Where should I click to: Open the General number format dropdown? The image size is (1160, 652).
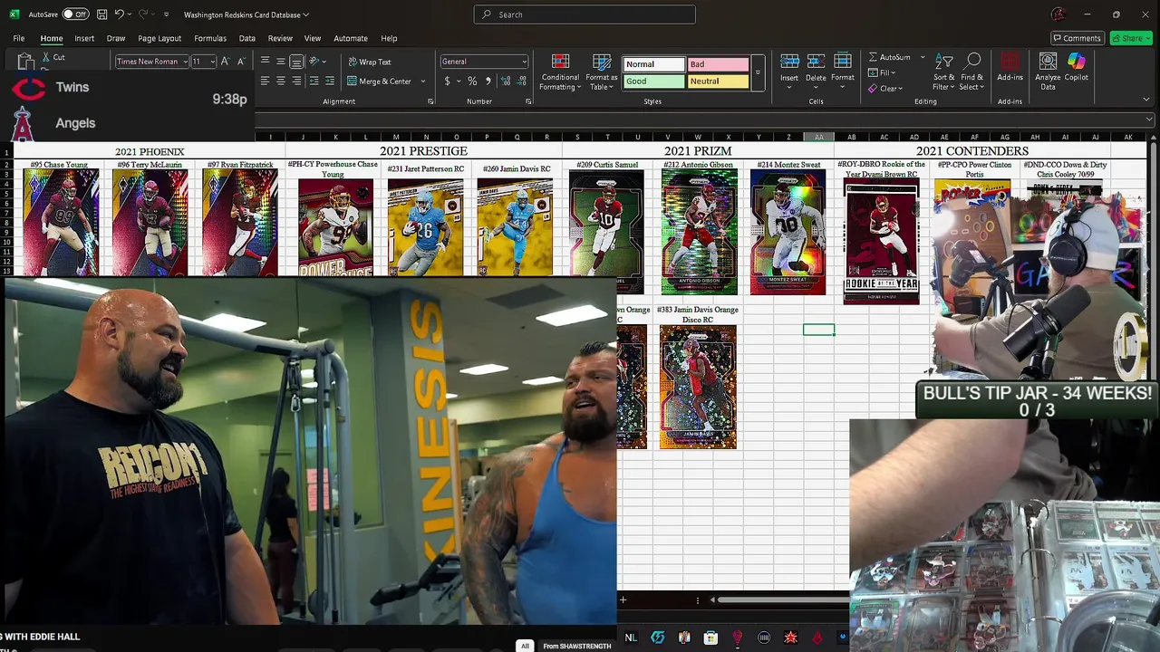(x=524, y=62)
